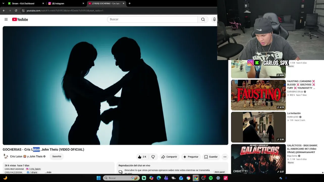The height and width of the screenshot is (182, 324).
Task: Click the Cris Laion channel name
Action: 16,156
